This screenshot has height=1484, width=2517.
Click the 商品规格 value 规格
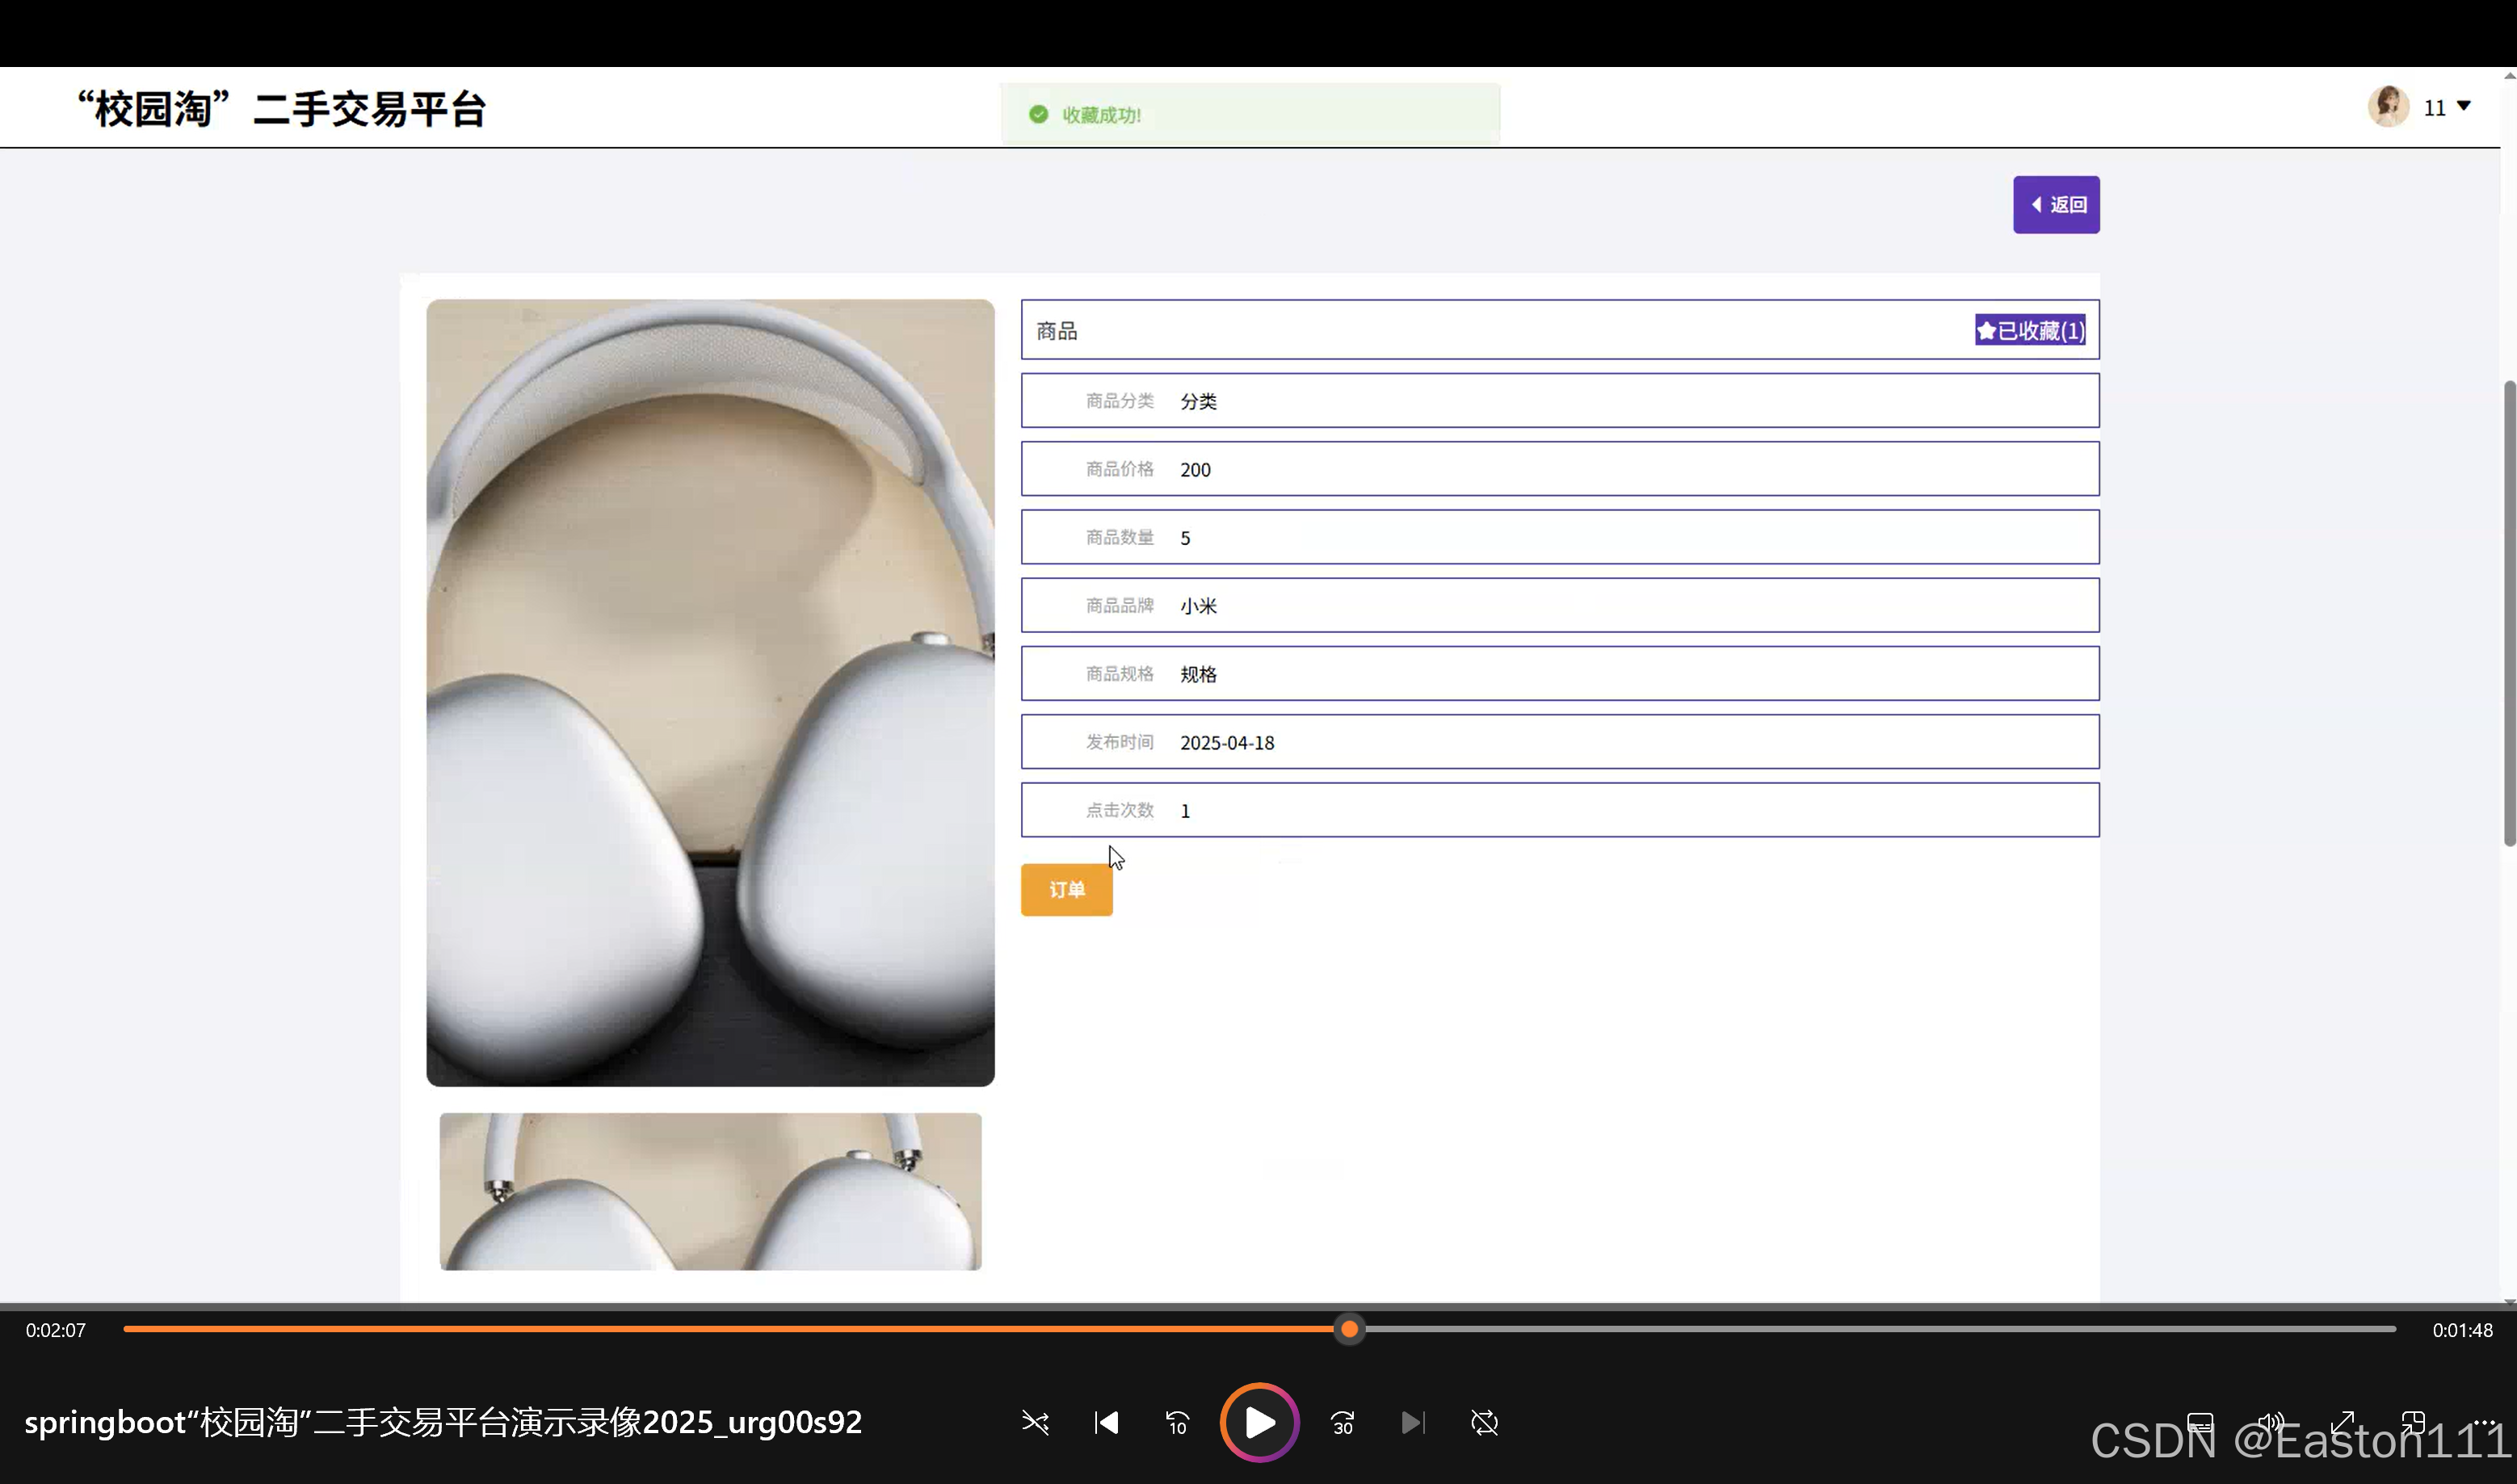click(x=1199, y=675)
